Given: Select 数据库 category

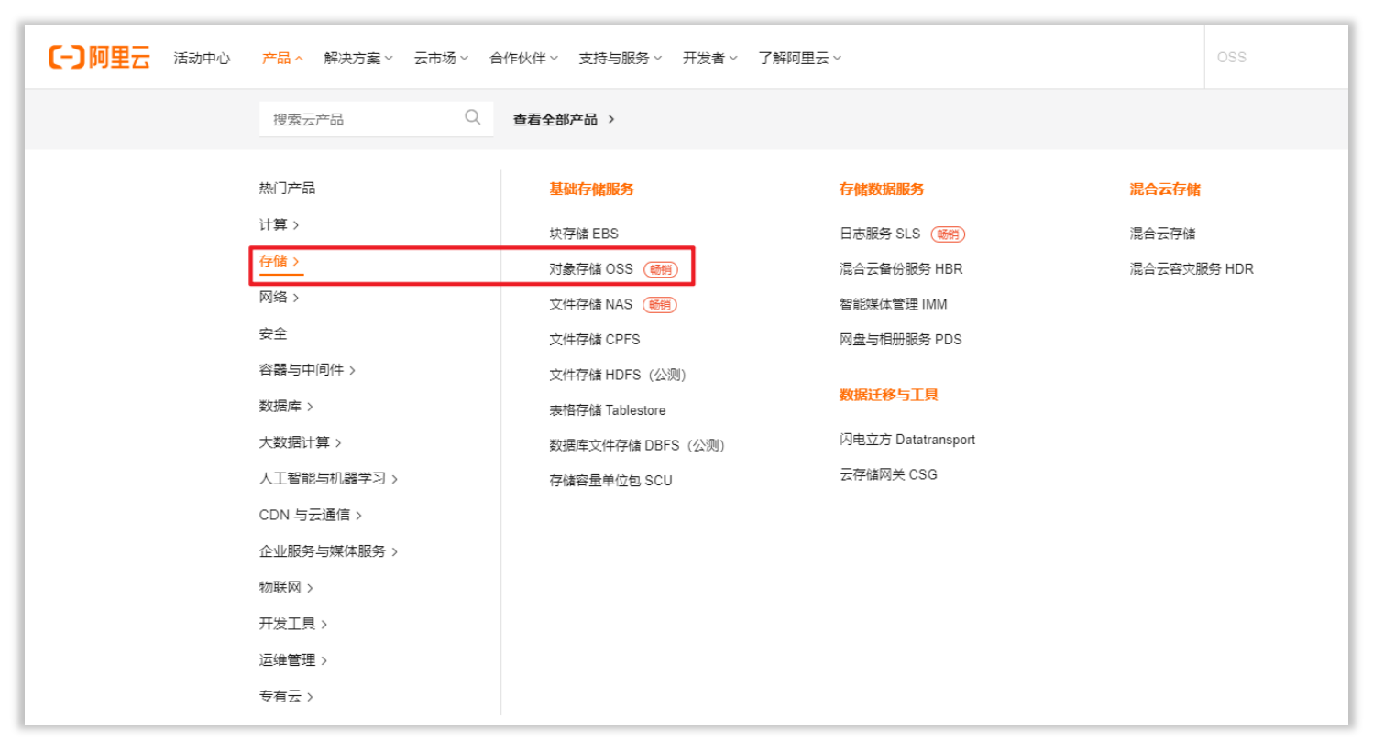Looking at the screenshot, I should (286, 406).
